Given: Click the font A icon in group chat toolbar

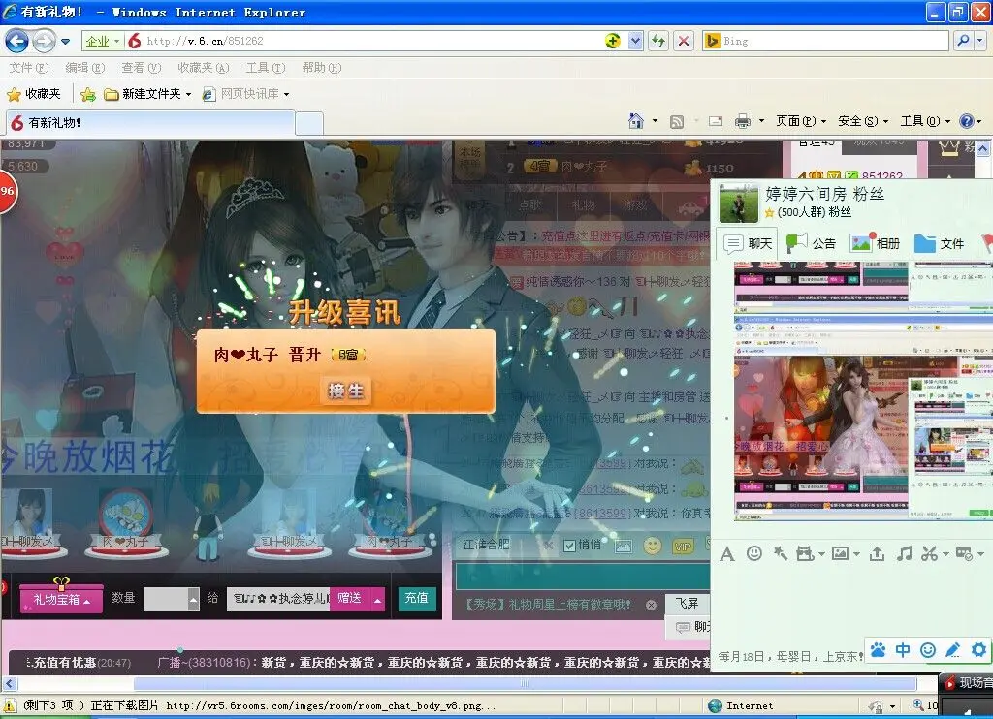Looking at the screenshot, I should (727, 554).
